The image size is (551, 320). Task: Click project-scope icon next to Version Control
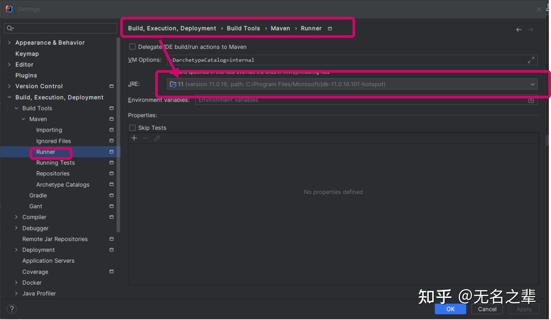[111, 86]
